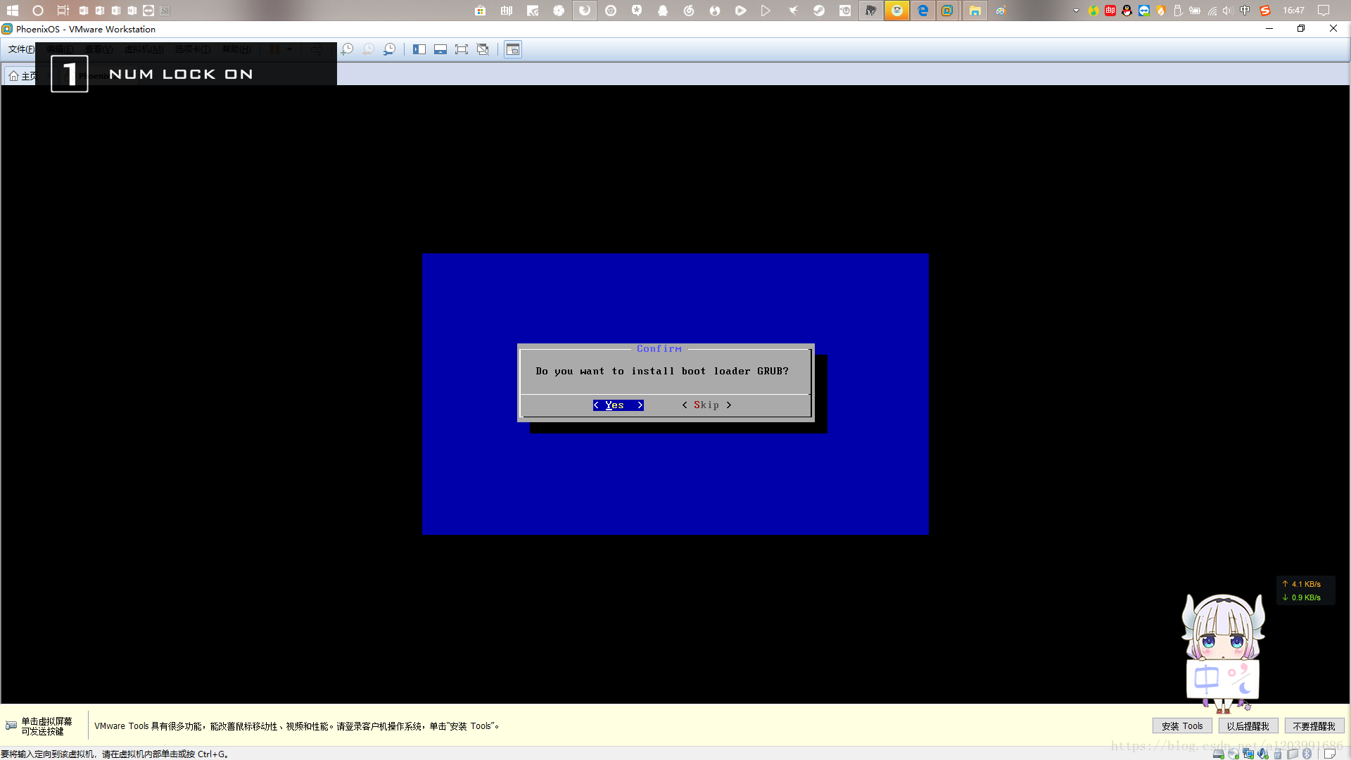This screenshot has height=760, width=1351.
Task: Open Microsoft Edge from the taskbar
Action: pyautogui.click(x=922, y=11)
